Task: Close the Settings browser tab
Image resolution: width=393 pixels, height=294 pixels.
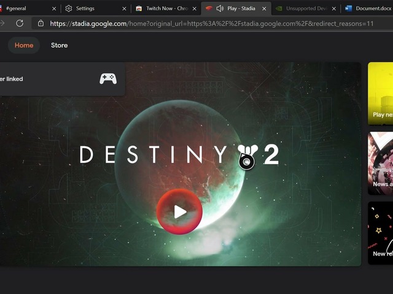Action: pos(125,9)
